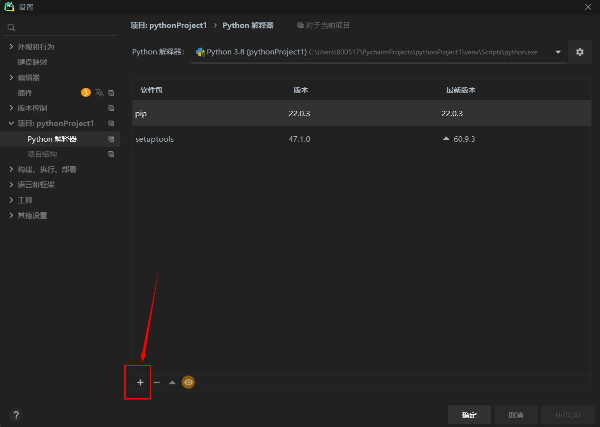The height and width of the screenshot is (427, 600).
Task: Click the PyCharm logo in title bar
Action: (9, 7)
